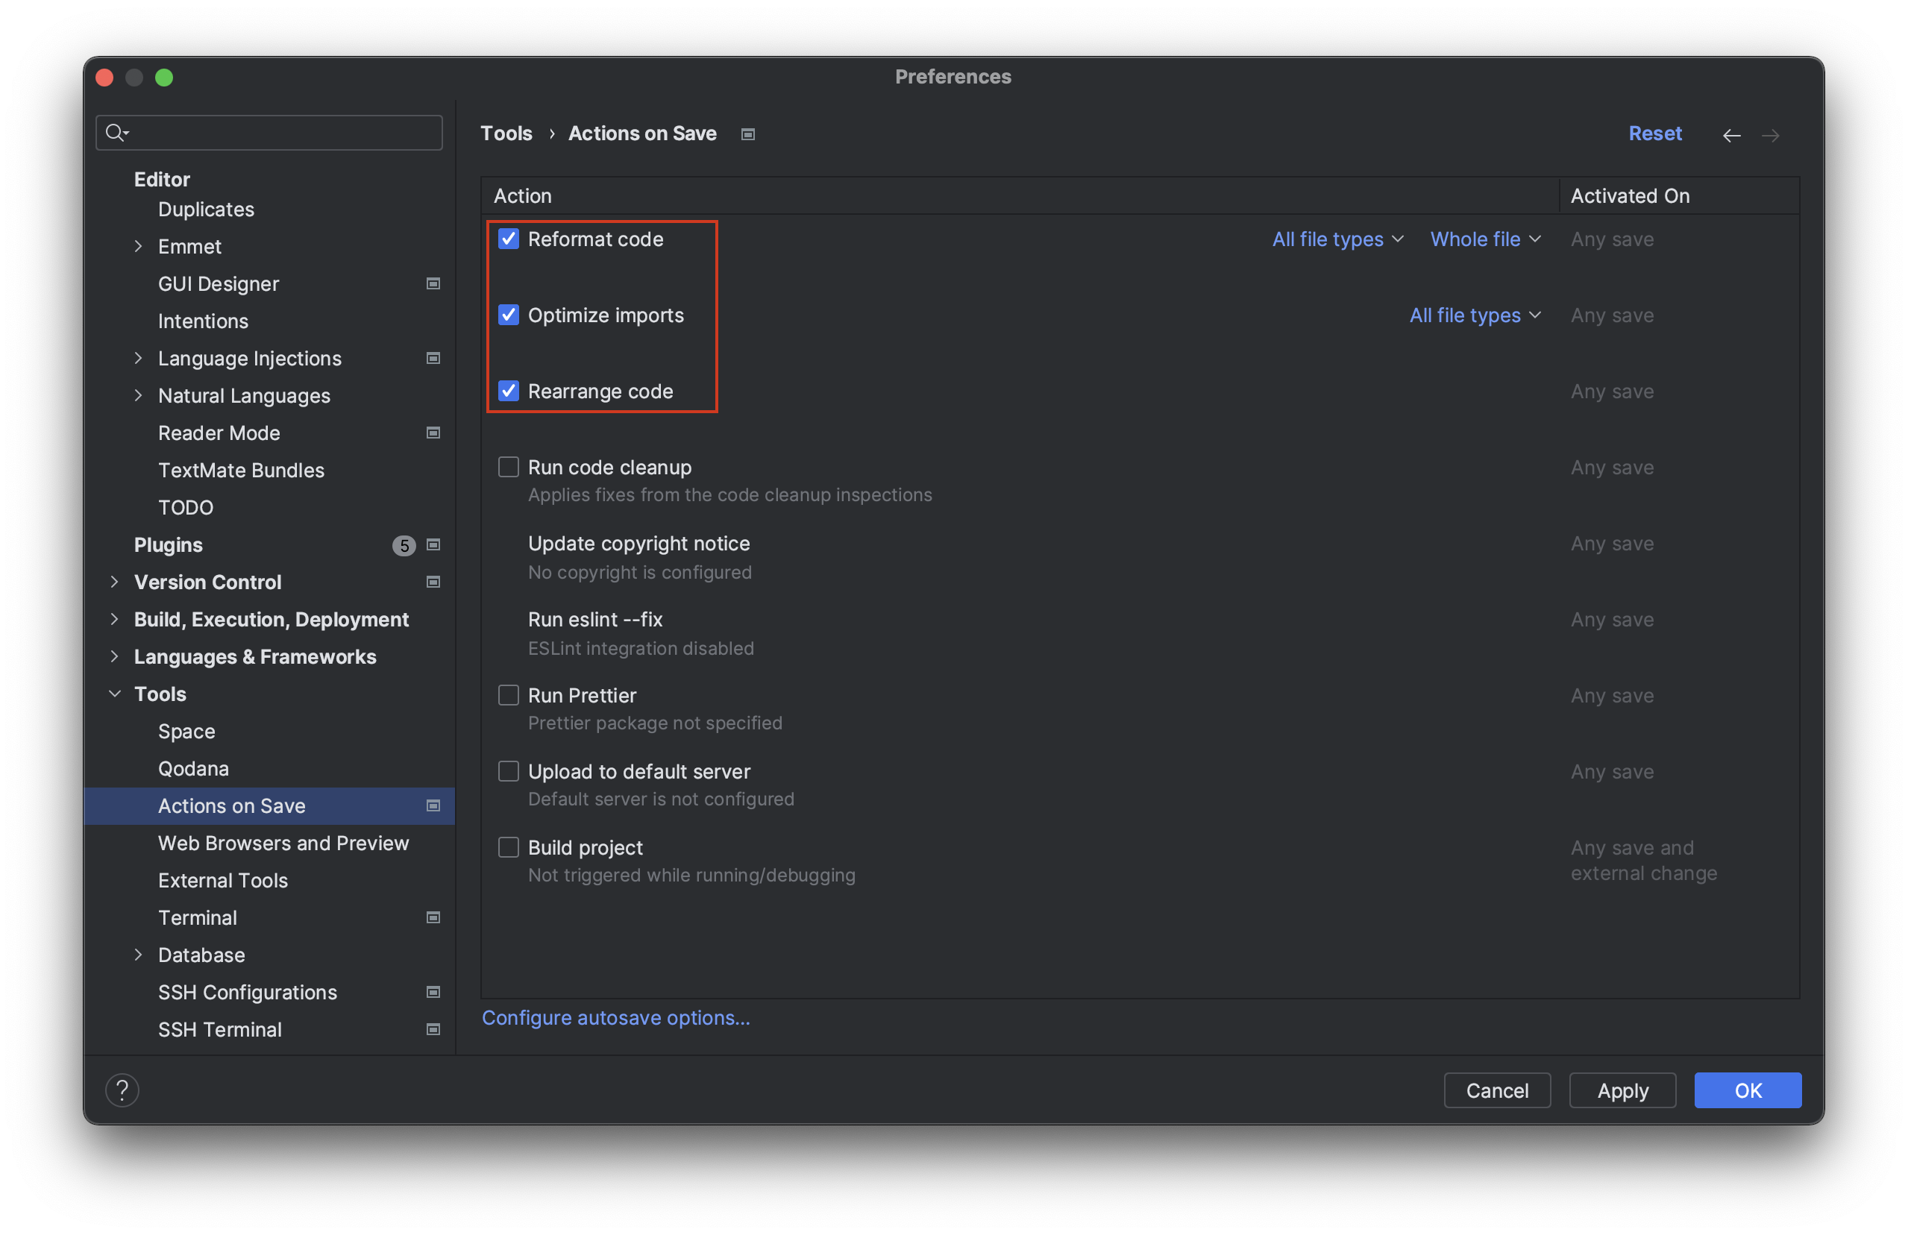1908x1235 pixels.
Task: Enable Run code cleanup checkbox
Action: pos(508,468)
